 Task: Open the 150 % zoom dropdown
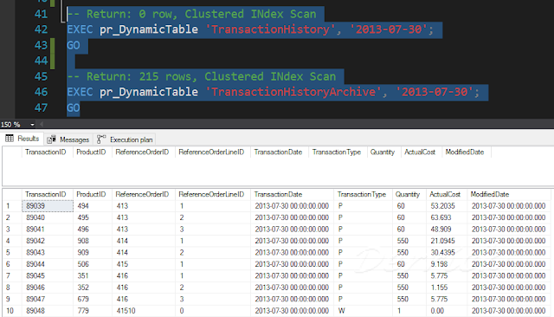click(32, 125)
